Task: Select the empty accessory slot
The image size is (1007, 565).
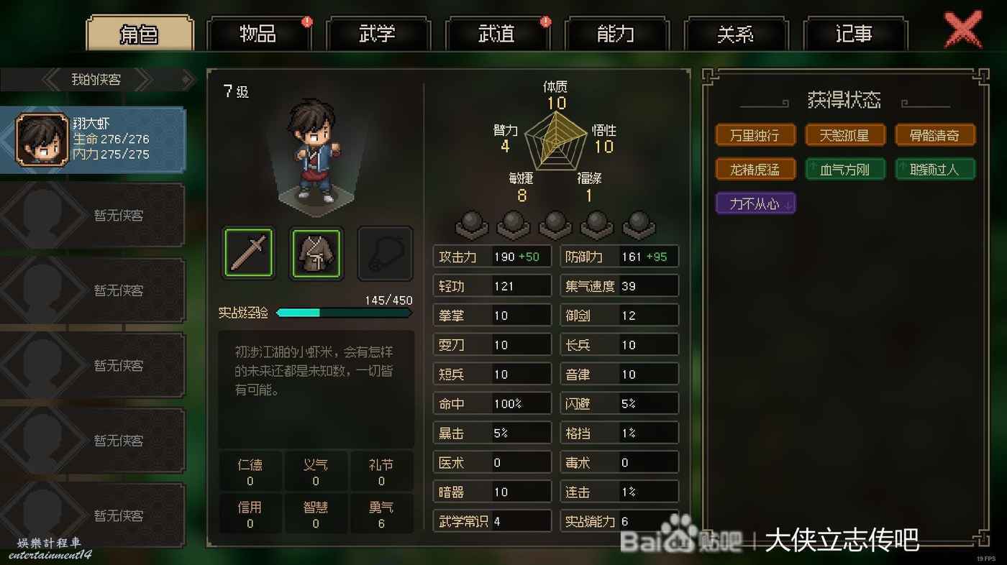Action: point(385,253)
